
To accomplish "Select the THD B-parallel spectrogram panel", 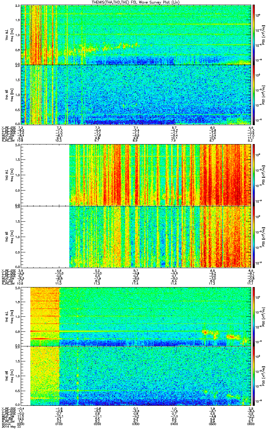I will (x=136, y=237).
